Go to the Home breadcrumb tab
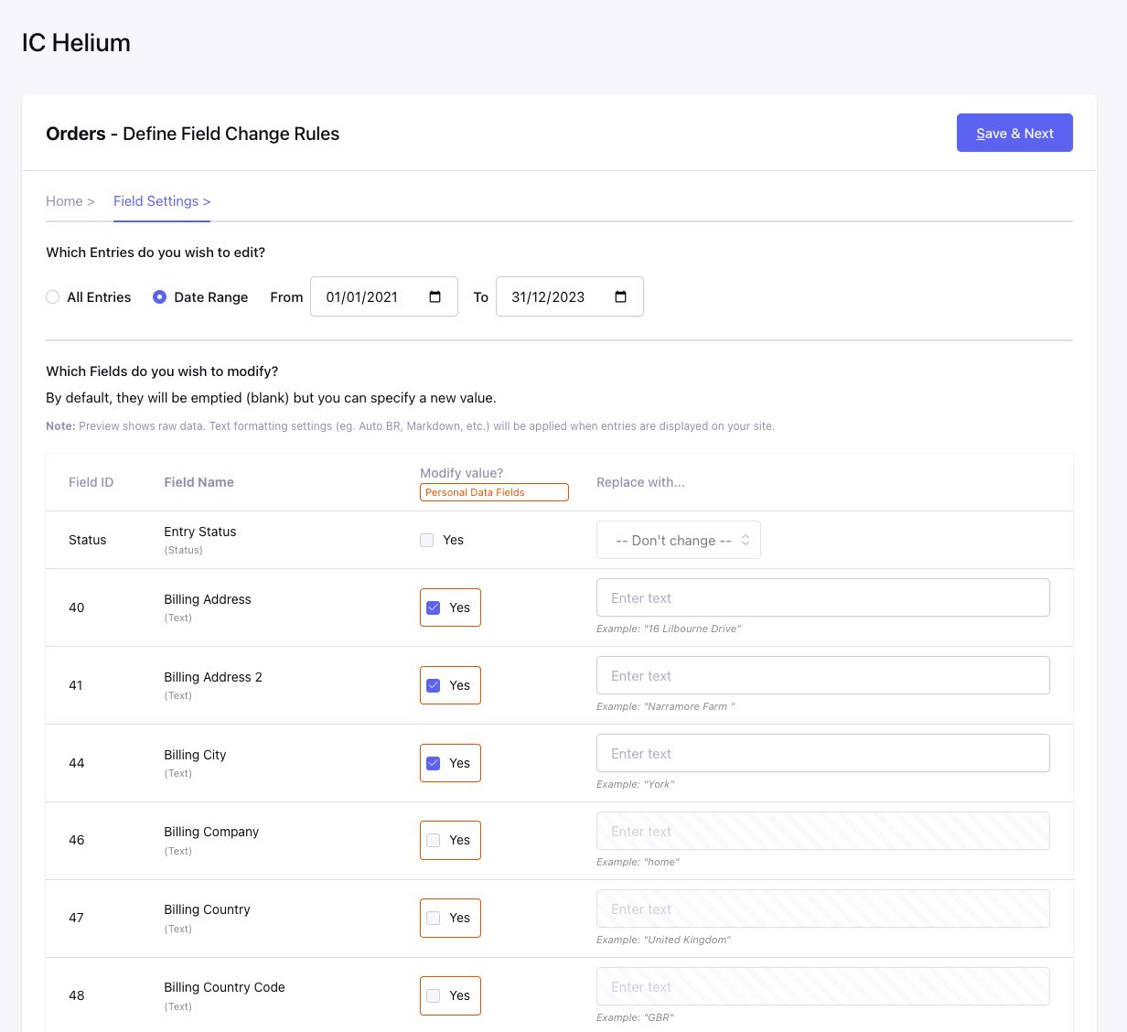 [x=70, y=201]
